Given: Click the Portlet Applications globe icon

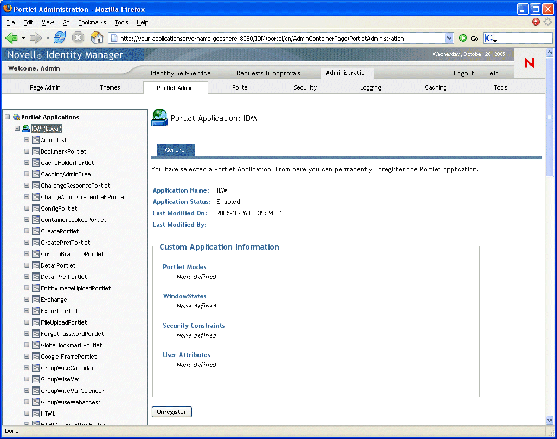Looking at the screenshot, I should [16, 117].
